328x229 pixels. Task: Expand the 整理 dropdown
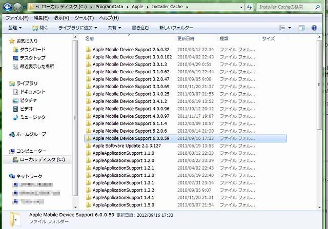(x=15, y=28)
